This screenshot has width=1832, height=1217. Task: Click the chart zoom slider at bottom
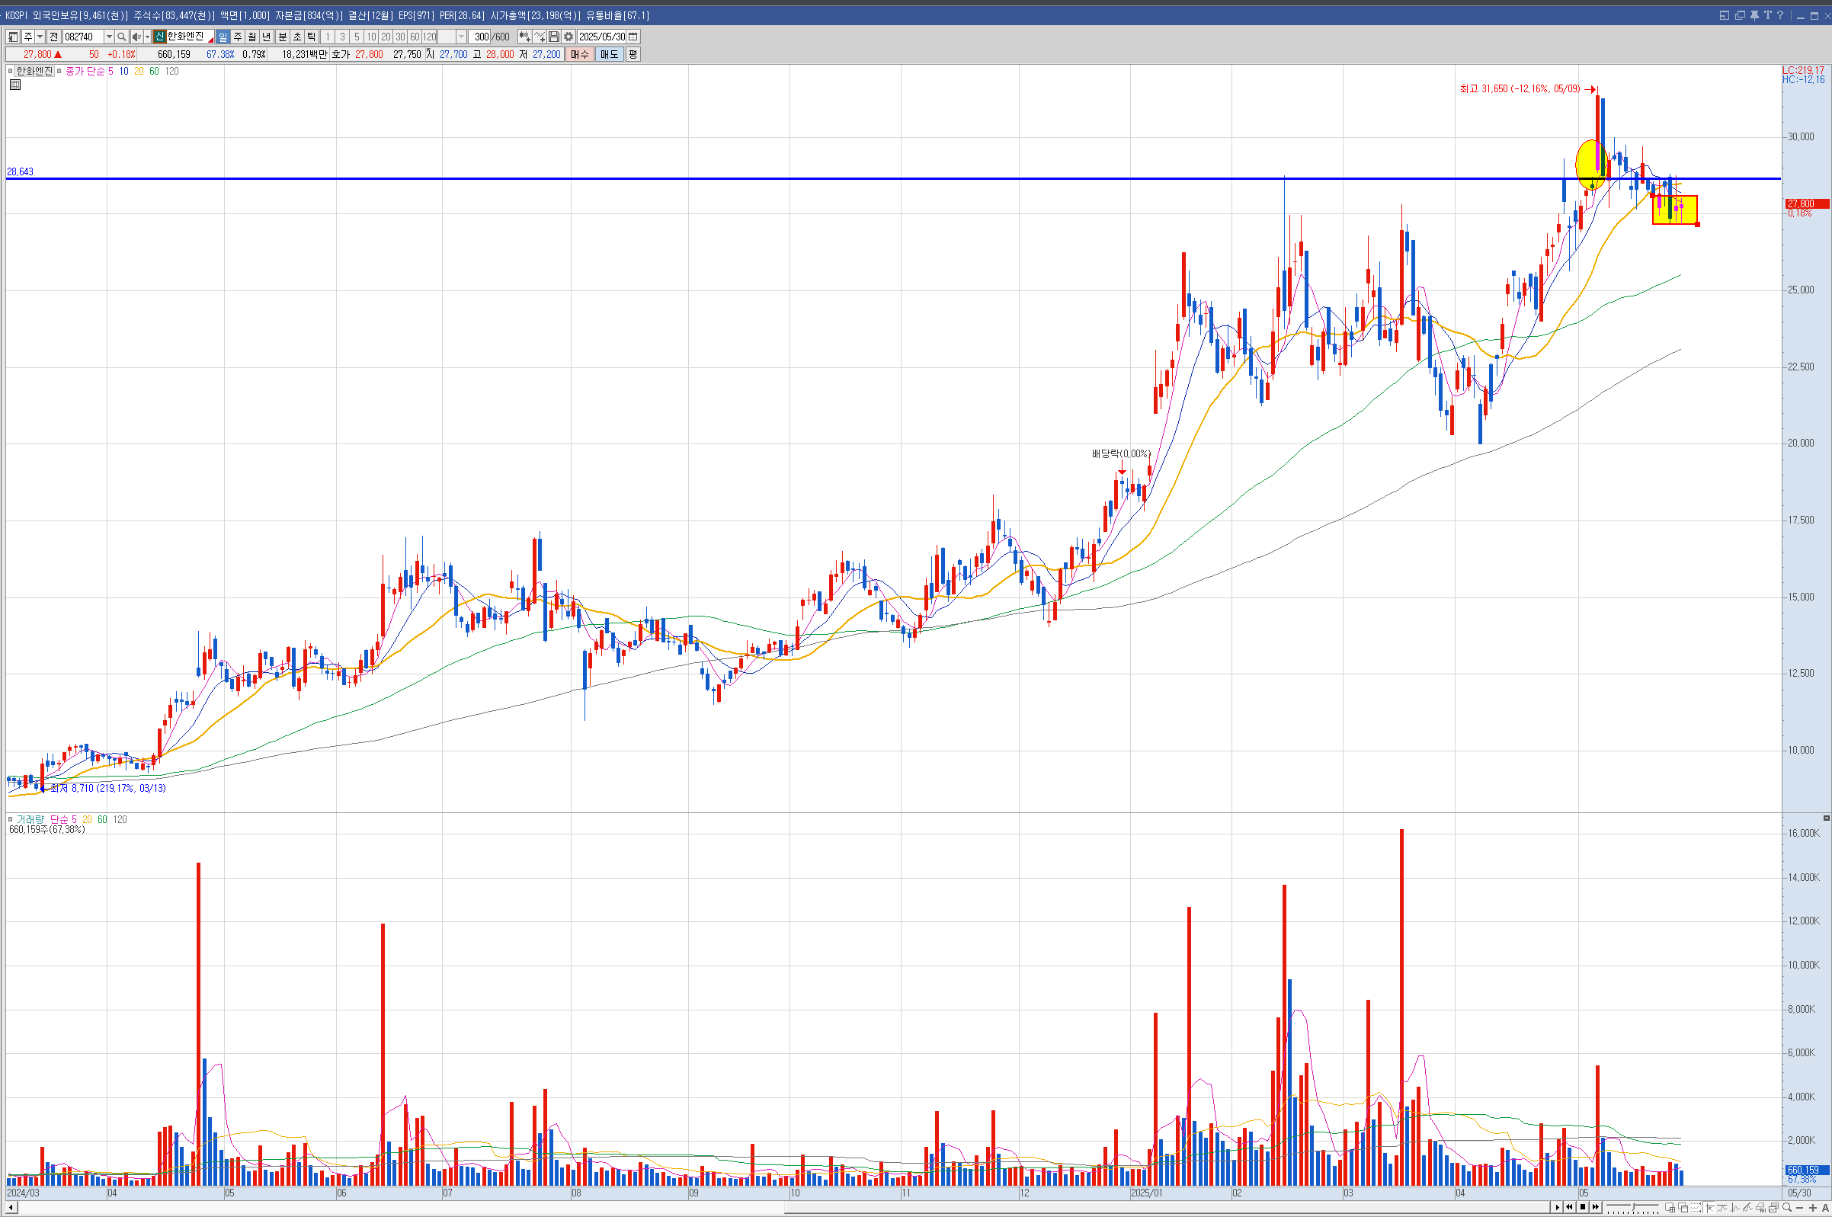click(x=1633, y=1206)
